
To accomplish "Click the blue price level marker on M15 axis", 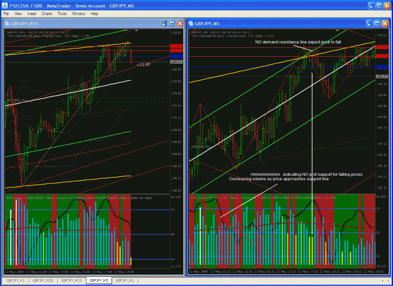I will 177,57.
